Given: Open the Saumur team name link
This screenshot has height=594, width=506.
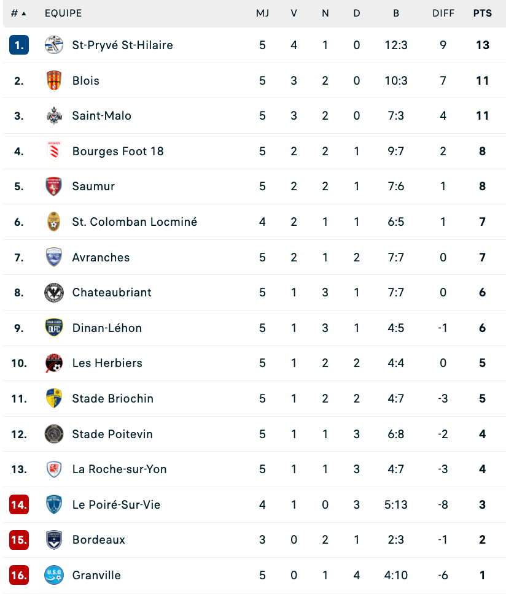Looking at the screenshot, I should coord(93,187).
